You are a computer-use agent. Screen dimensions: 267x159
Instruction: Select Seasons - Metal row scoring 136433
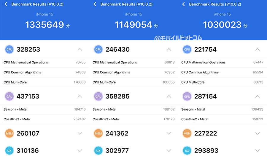point(223,109)
